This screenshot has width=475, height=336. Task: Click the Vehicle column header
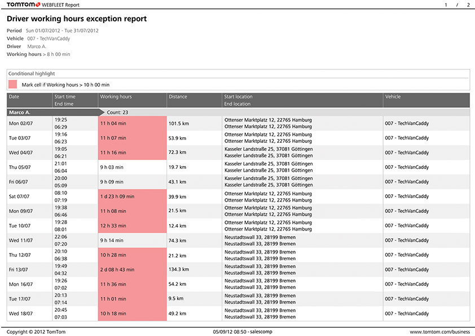pyautogui.click(x=394, y=97)
